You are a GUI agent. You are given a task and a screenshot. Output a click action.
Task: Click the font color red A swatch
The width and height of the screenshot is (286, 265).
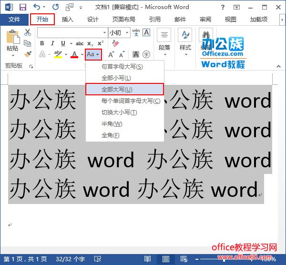(74, 54)
